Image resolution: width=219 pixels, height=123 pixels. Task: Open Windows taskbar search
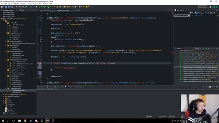(x=8, y=121)
